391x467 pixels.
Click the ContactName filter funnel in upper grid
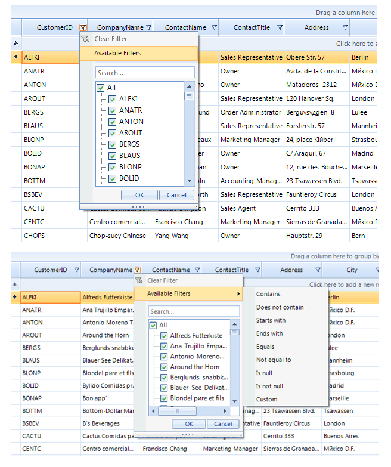[x=214, y=27]
